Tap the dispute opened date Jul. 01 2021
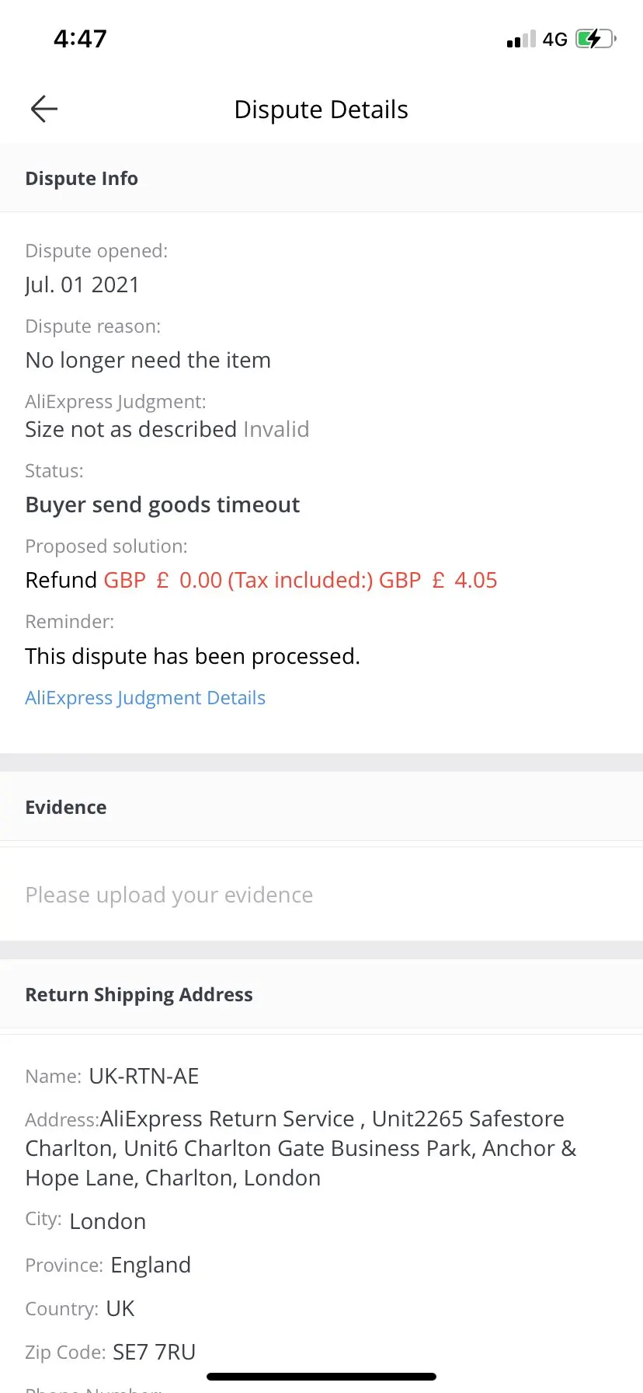Image resolution: width=643 pixels, height=1393 pixels. 82,285
